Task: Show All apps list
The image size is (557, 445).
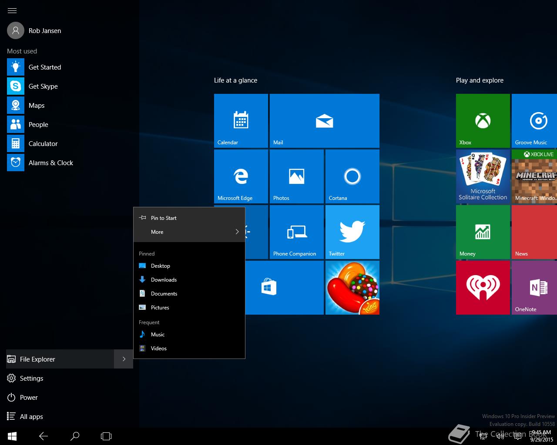Action: (x=70, y=416)
